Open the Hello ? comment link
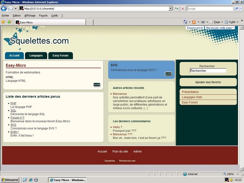244x183 pixels. click(x=117, y=127)
